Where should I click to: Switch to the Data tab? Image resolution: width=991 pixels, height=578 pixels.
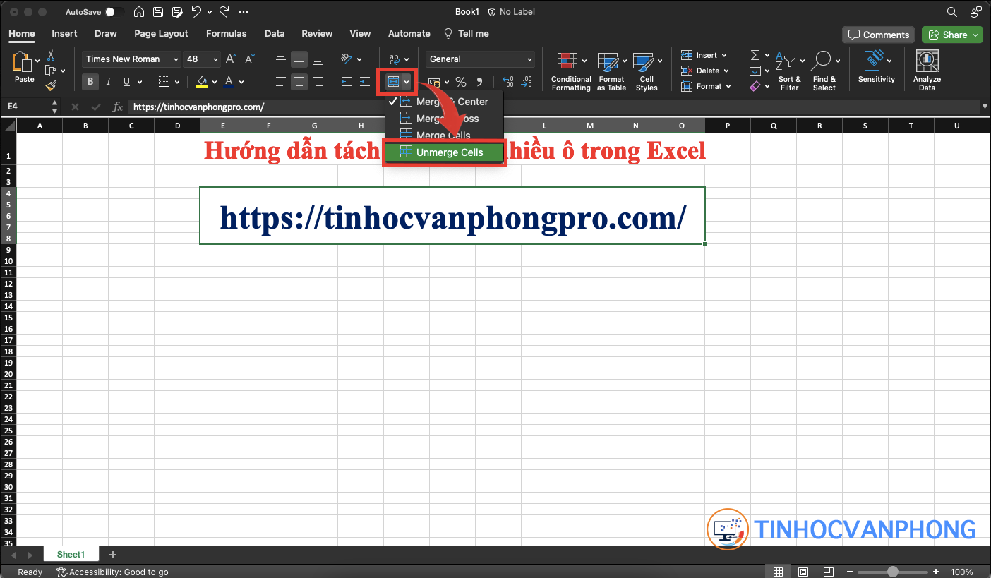click(275, 33)
